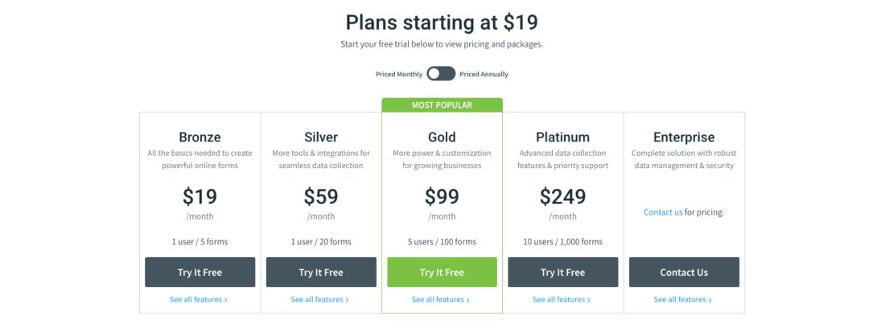The width and height of the screenshot is (885, 328).
Task: Click the Silver plan title
Action: point(321,137)
